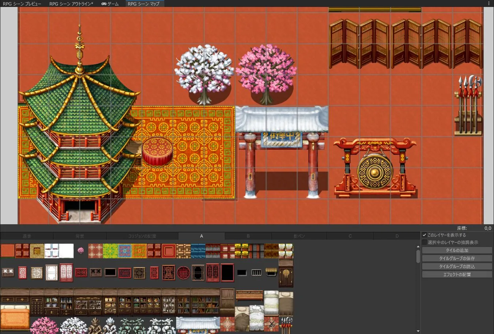
Task: Select the plain orange floor tile in palette
Action: point(8,251)
